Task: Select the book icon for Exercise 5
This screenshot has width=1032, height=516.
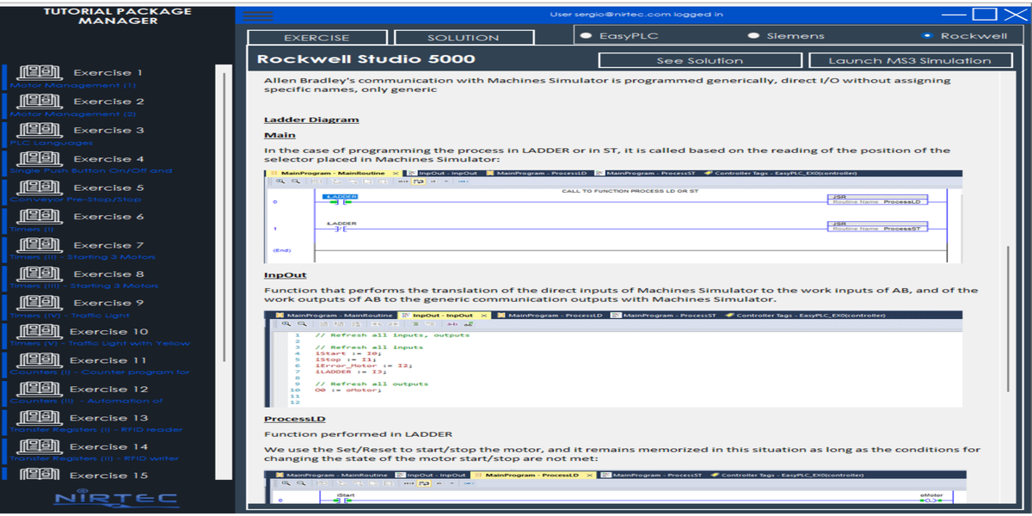Action: pyautogui.click(x=39, y=187)
